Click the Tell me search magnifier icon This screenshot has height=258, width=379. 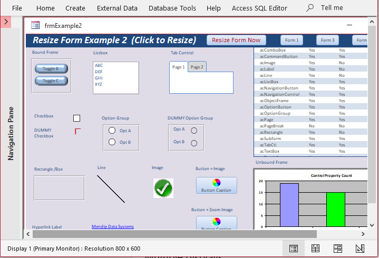pyautogui.click(x=310, y=8)
